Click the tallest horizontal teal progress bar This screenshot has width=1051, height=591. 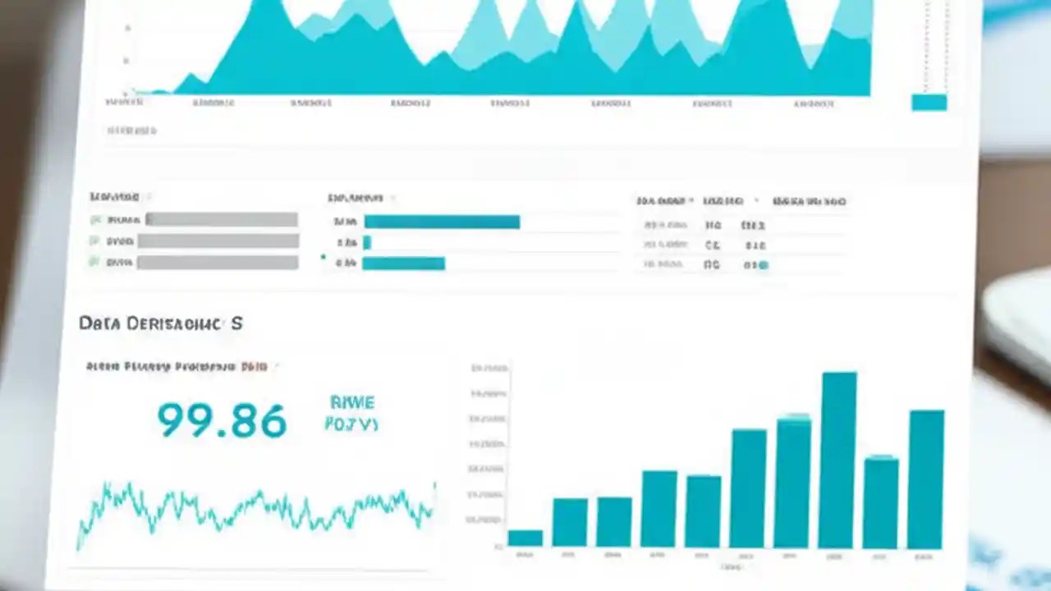coord(441,222)
